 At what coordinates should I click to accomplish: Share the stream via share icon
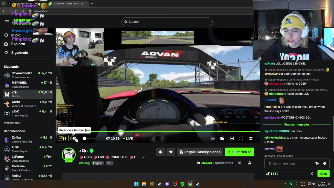click(x=239, y=163)
